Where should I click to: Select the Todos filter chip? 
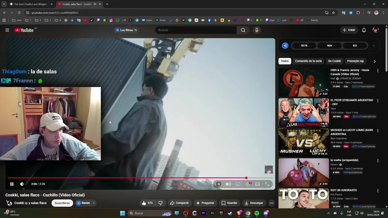pos(285,61)
